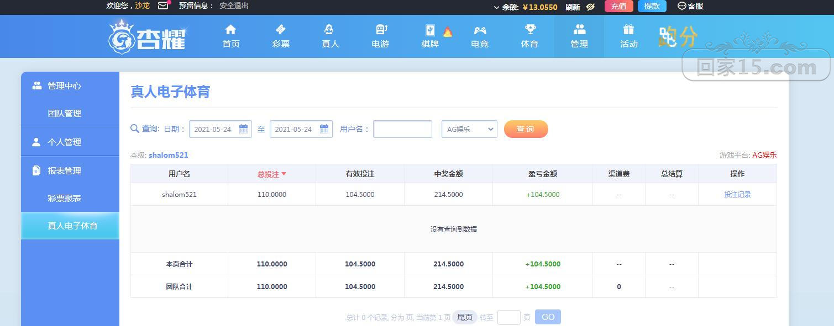Viewport: 834px width, 326px height.
Task: Open end date calendar picker icon
Action: [x=324, y=129]
